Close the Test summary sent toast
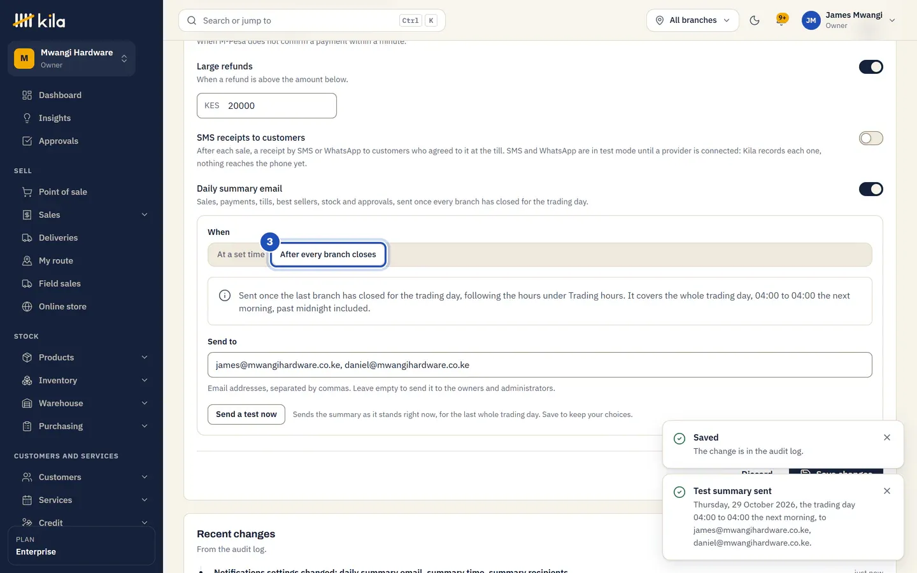917x573 pixels. tap(887, 491)
